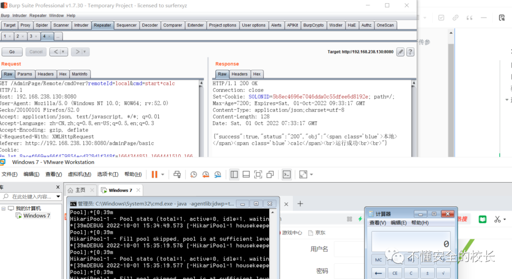Open the Sequencer tab

click(x=127, y=25)
